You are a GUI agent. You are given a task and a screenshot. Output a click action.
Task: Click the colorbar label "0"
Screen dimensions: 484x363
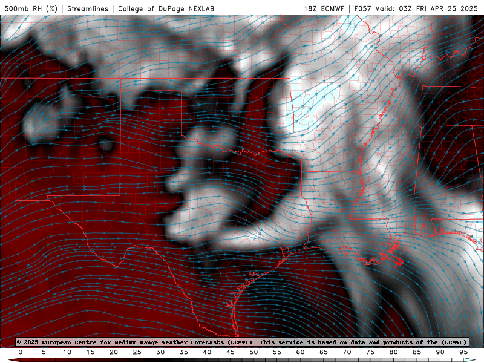click(x=21, y=352)
